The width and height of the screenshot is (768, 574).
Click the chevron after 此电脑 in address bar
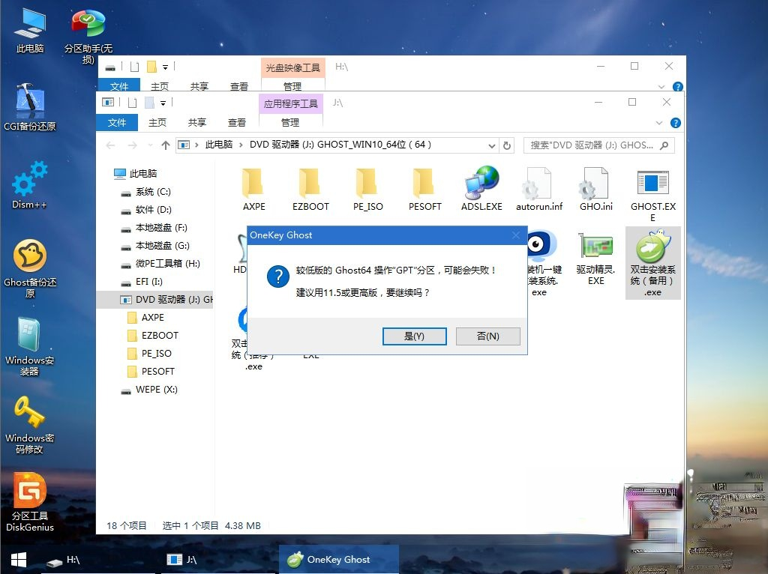(x=241, y=145)
